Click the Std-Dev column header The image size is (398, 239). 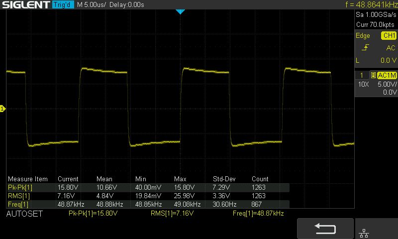pos(224,179)
